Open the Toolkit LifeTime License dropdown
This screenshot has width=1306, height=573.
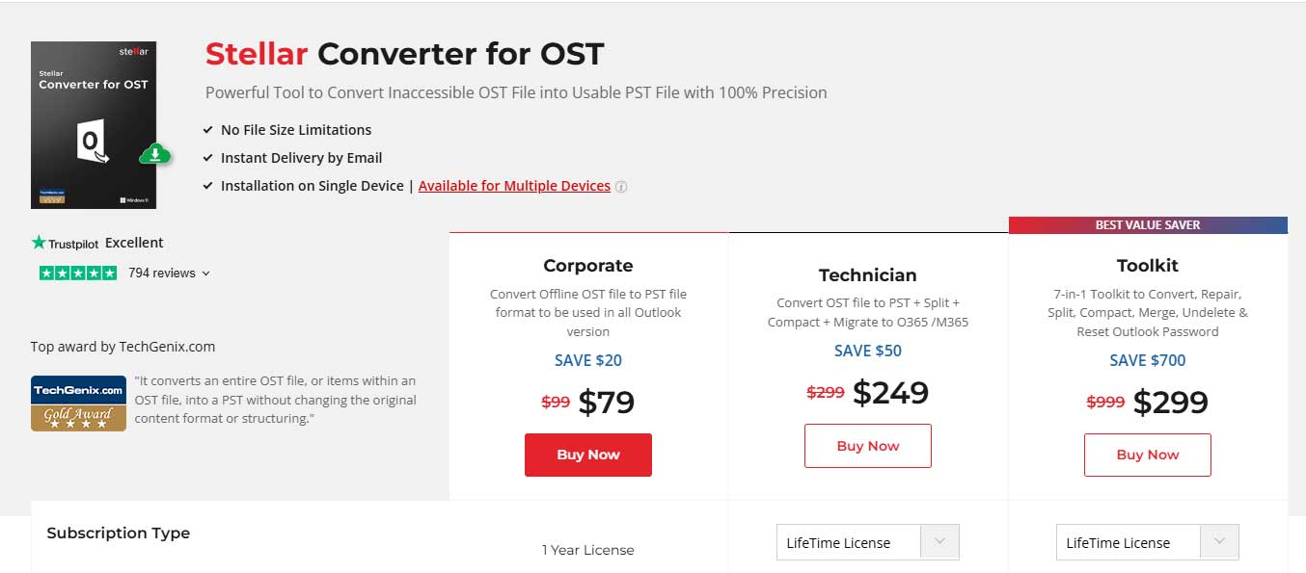coord(1217,541)
